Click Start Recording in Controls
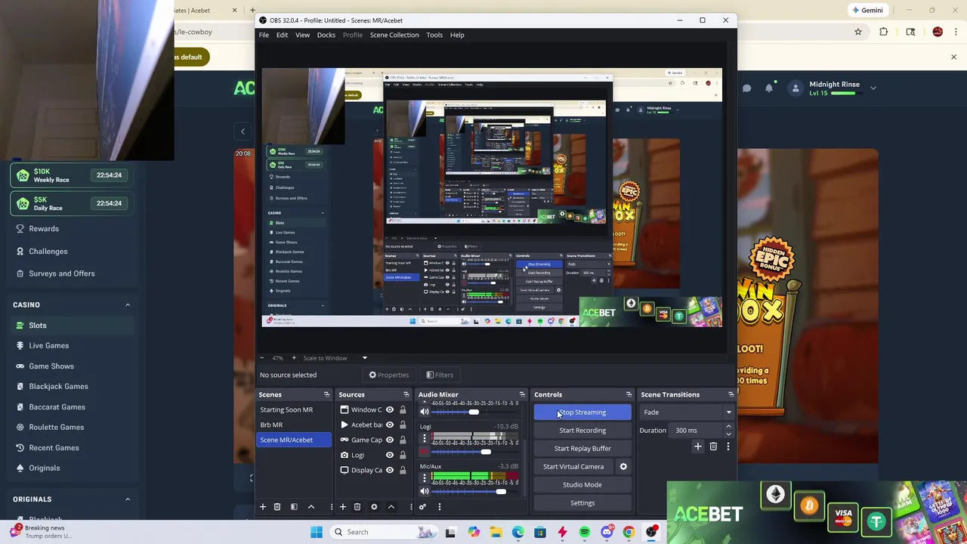This screenshot has width=967, height=544. 582,431
